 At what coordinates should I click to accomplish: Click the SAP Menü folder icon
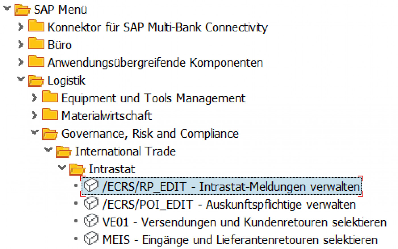pos(23,9)
